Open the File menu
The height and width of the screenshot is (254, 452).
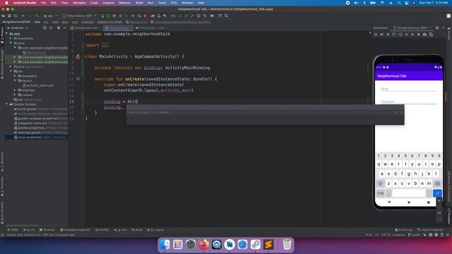[x=43, y=3]
